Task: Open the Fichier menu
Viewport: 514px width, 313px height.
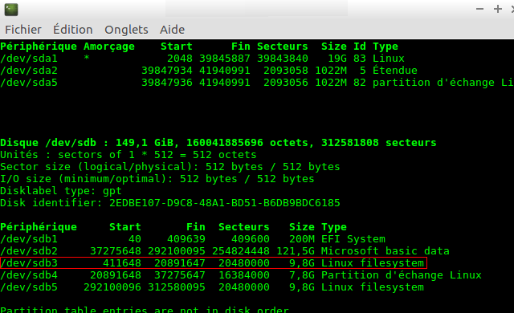Action: click(23, 30)
